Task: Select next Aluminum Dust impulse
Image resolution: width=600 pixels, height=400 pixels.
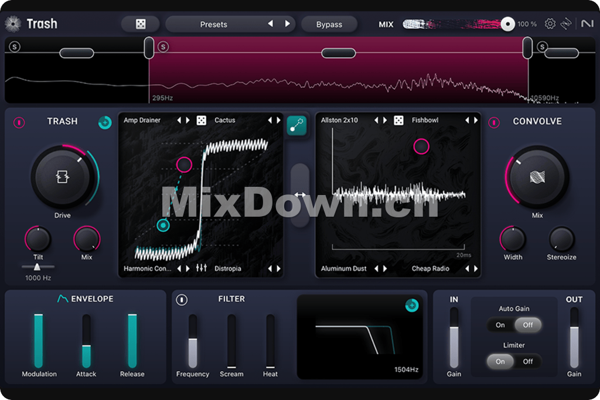Action: click(x=385, y=268)
